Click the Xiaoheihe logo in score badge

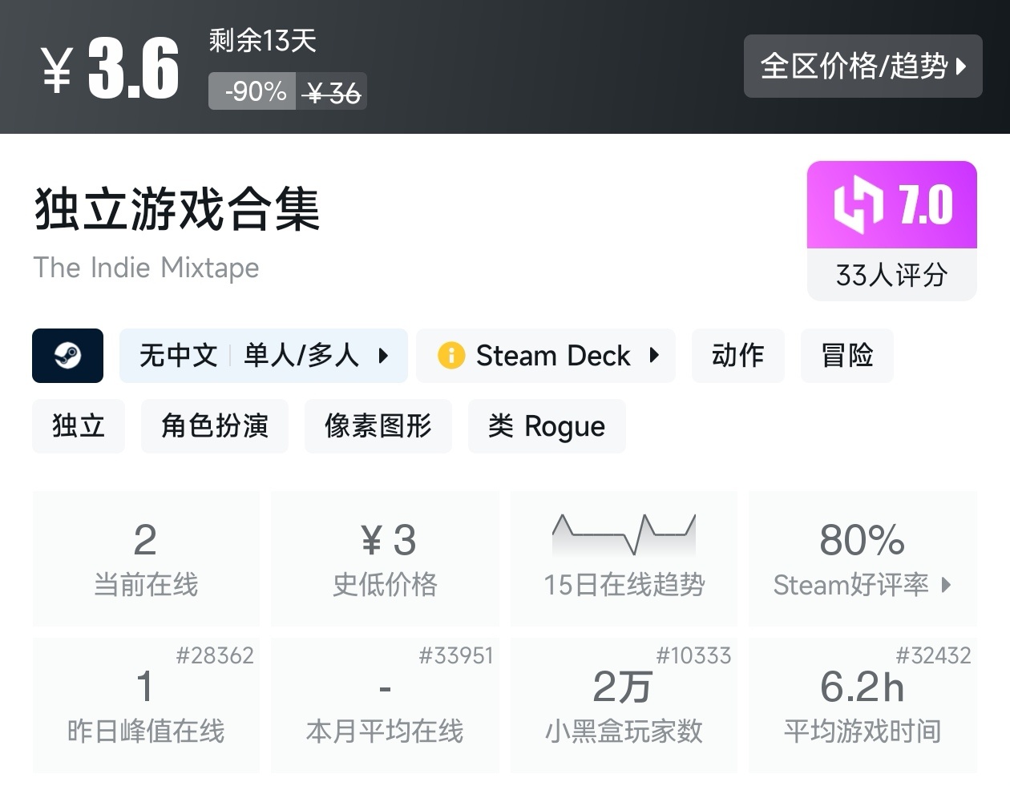click(x=858, y=204)
